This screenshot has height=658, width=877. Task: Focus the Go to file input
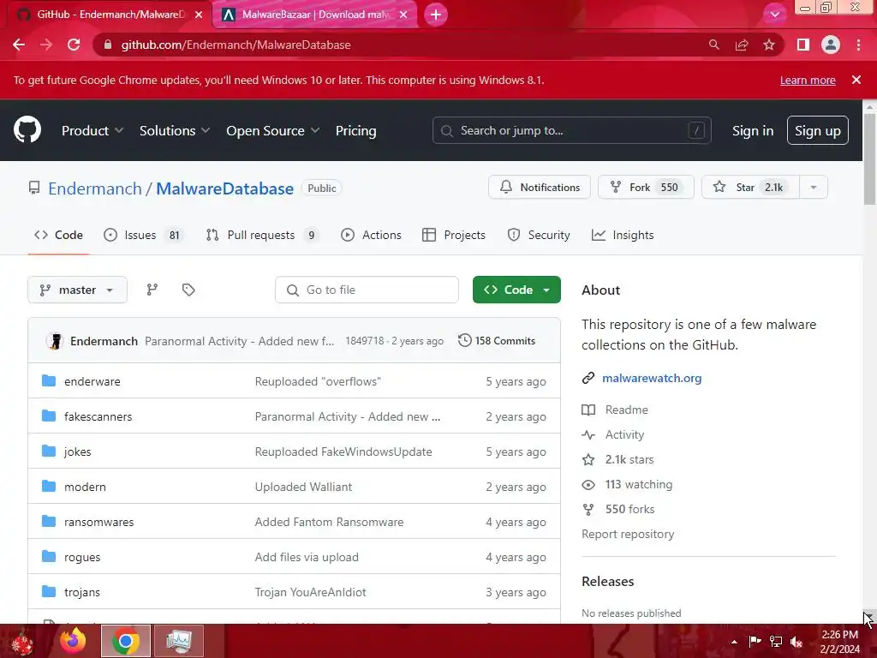[x=367, y=290]
